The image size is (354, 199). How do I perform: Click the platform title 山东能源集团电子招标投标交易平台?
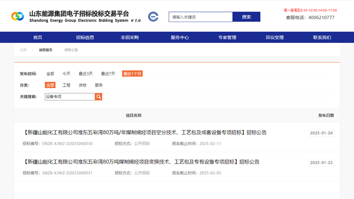(x=79, y=14)
